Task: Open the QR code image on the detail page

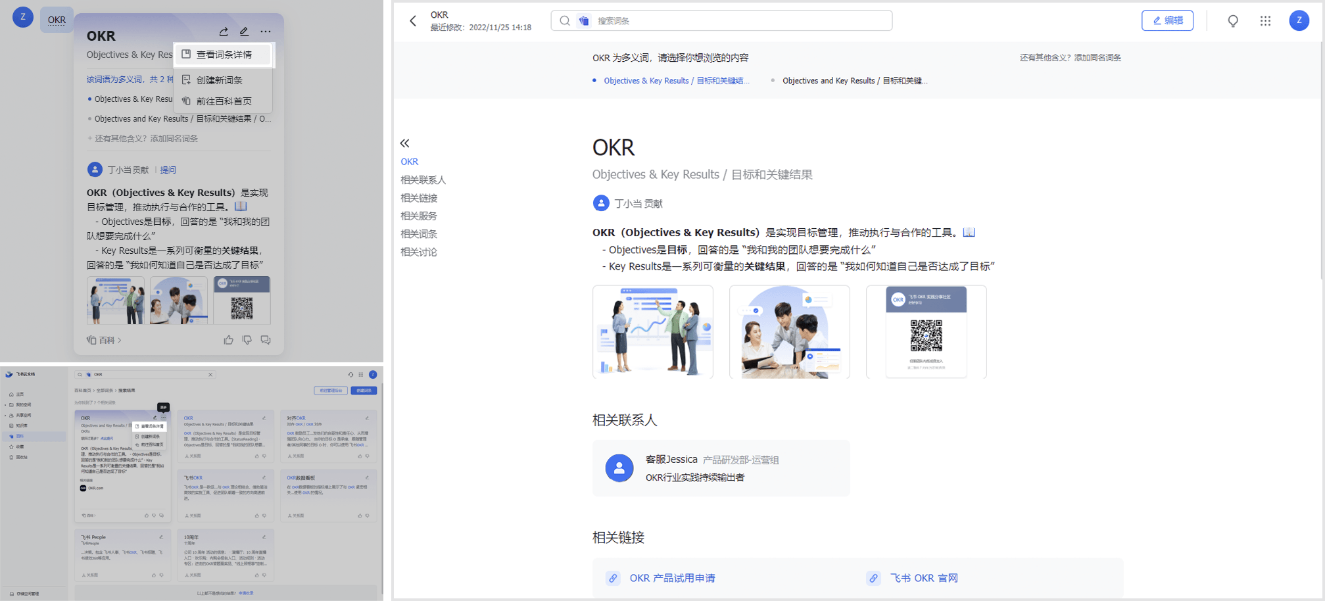Action: coord(926,332)
